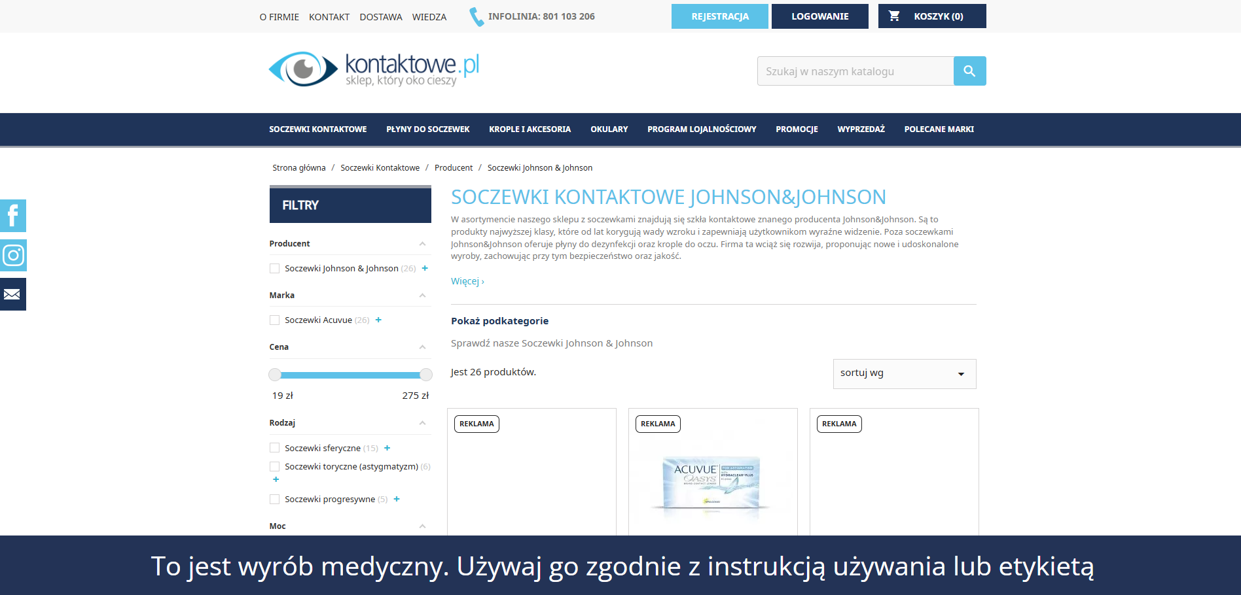Switch to the KROPLE I AKCESORIA section
The height and width of the screenshot is (595, 1241).
click(530, 129)
